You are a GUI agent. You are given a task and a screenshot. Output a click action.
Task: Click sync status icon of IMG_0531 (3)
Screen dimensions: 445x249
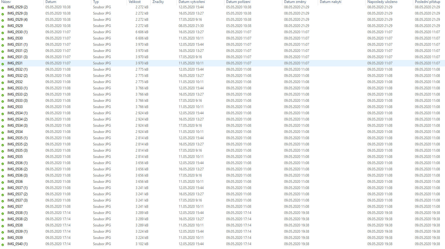coord(3,57)
